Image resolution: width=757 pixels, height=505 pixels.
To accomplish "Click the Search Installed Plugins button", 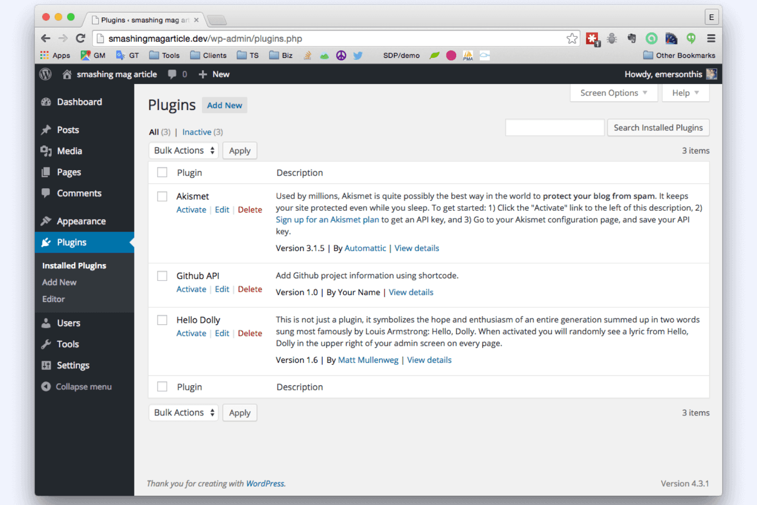I will 658,127.
